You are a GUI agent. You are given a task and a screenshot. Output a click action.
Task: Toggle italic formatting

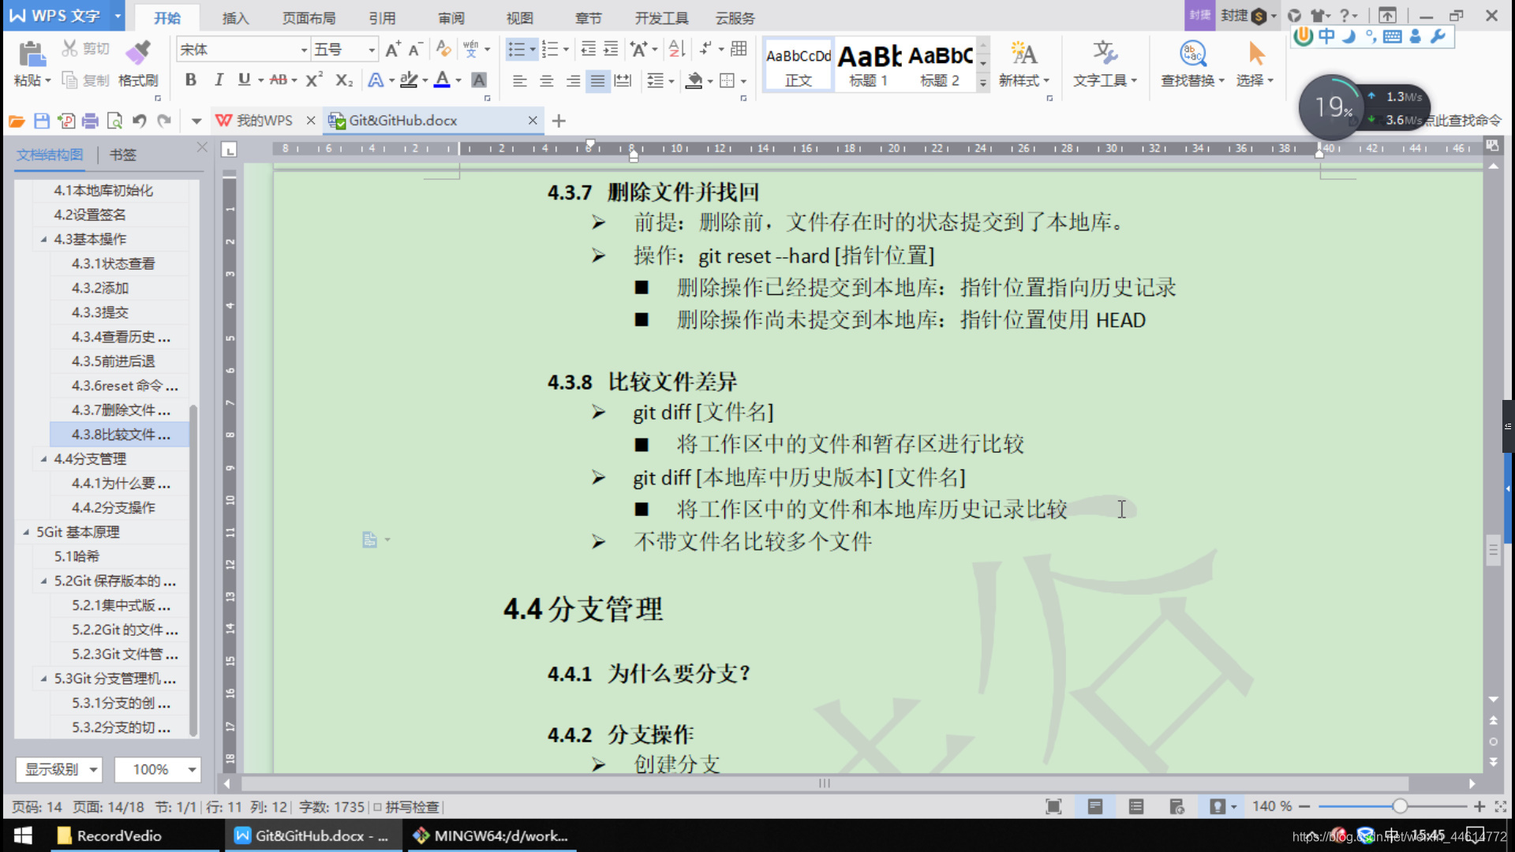click(218, 80)
